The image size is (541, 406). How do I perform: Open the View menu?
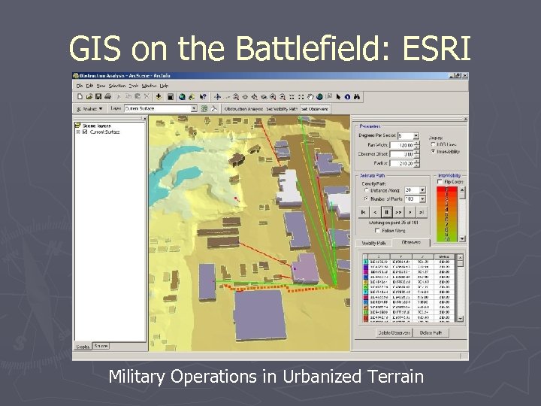(x=101, y=86)
